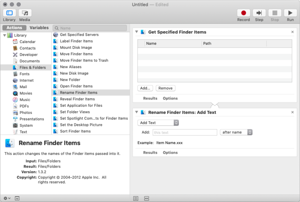Image resolution: width=300 pixels, height=202 pixels.
Task: Toggle the description pane visibility button
Action: [17, 198]
